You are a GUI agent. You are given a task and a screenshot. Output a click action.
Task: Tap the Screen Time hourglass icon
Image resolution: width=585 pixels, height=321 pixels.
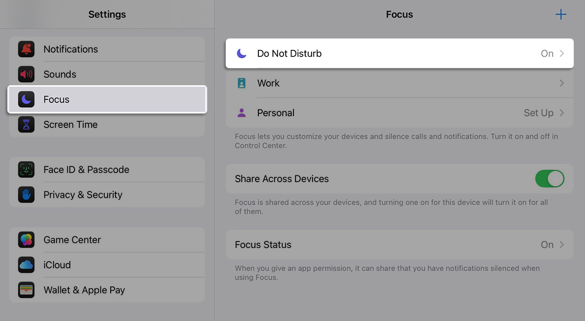point(26,125)
